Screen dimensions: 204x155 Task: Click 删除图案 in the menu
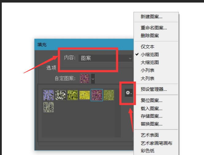(156, 36)
